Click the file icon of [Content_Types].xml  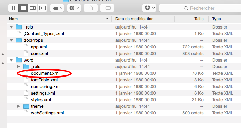pyautogui.click(x=19, y=34)
